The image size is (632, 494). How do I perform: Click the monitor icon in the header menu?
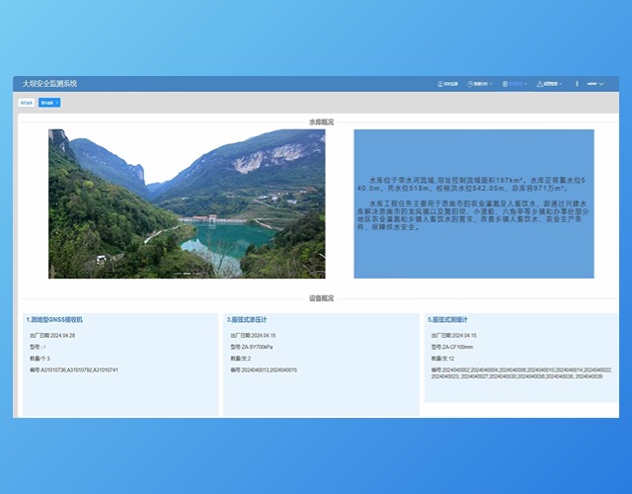440,84
